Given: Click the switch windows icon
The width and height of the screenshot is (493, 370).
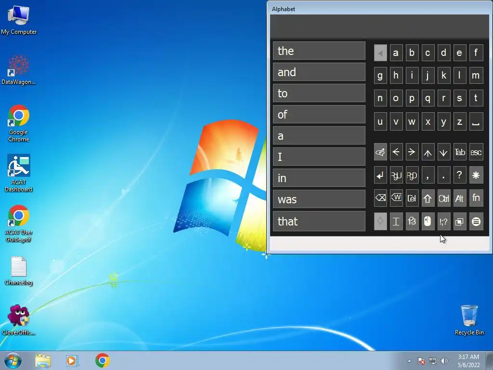Looking at the screenshot, I should 460,222.
